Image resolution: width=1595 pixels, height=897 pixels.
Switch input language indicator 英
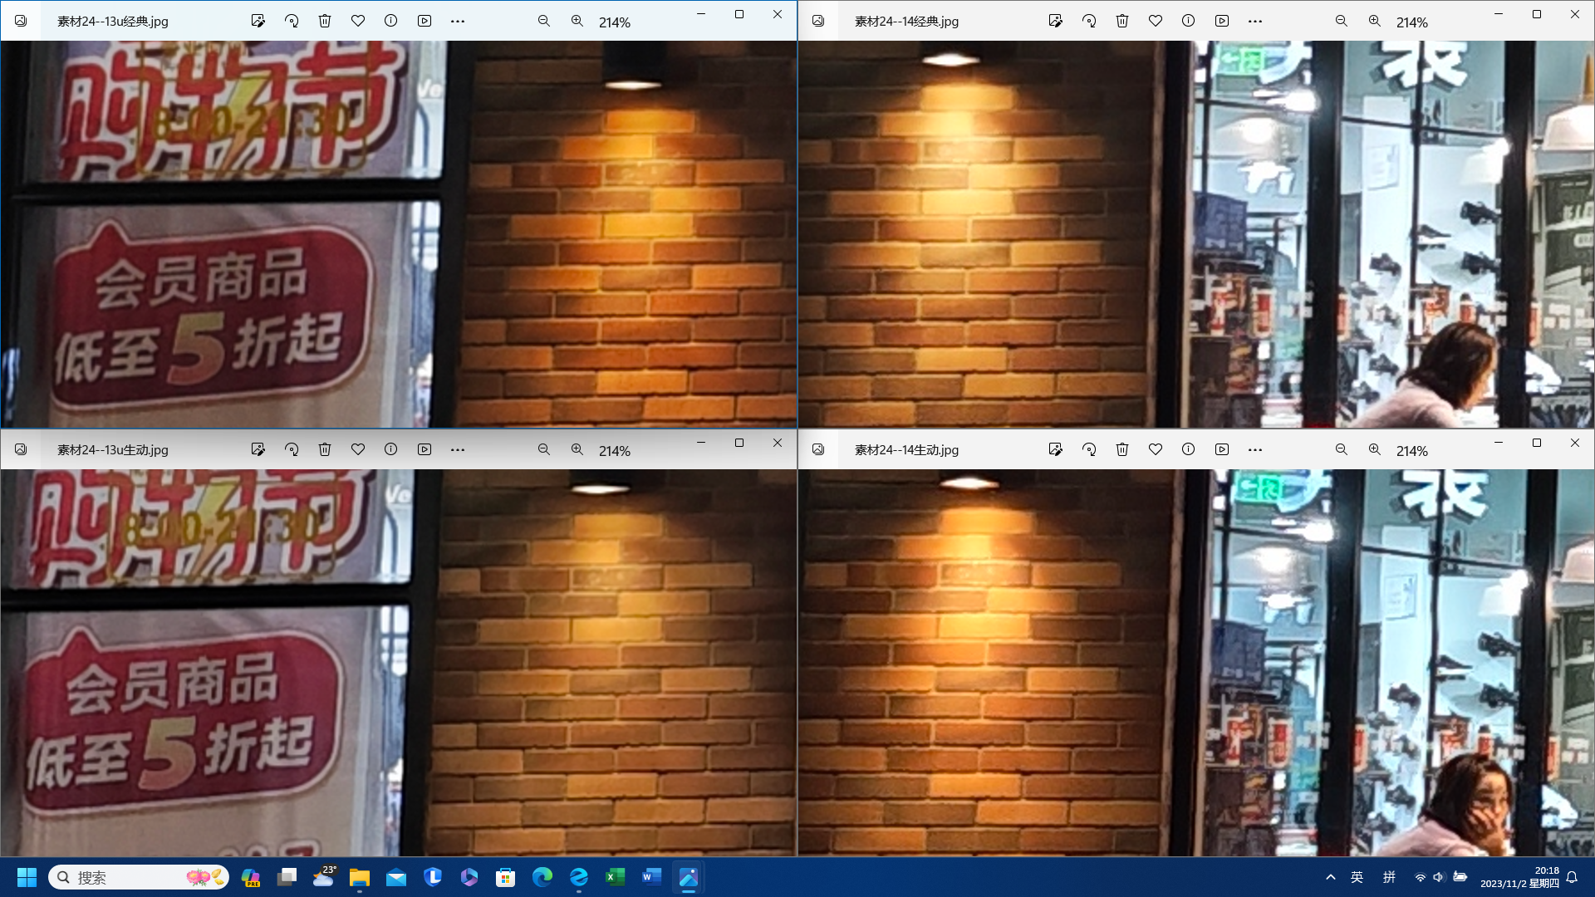pos(1357,877)
